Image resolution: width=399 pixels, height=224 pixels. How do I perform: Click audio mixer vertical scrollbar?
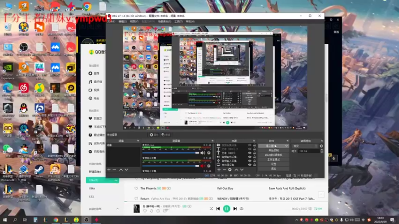pos(213,151)
